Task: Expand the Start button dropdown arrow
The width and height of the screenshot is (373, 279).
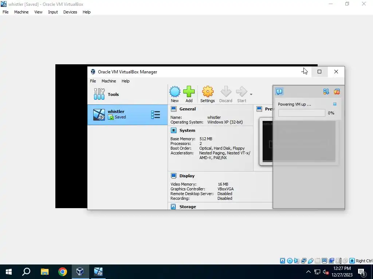Action: pos(251,94)
